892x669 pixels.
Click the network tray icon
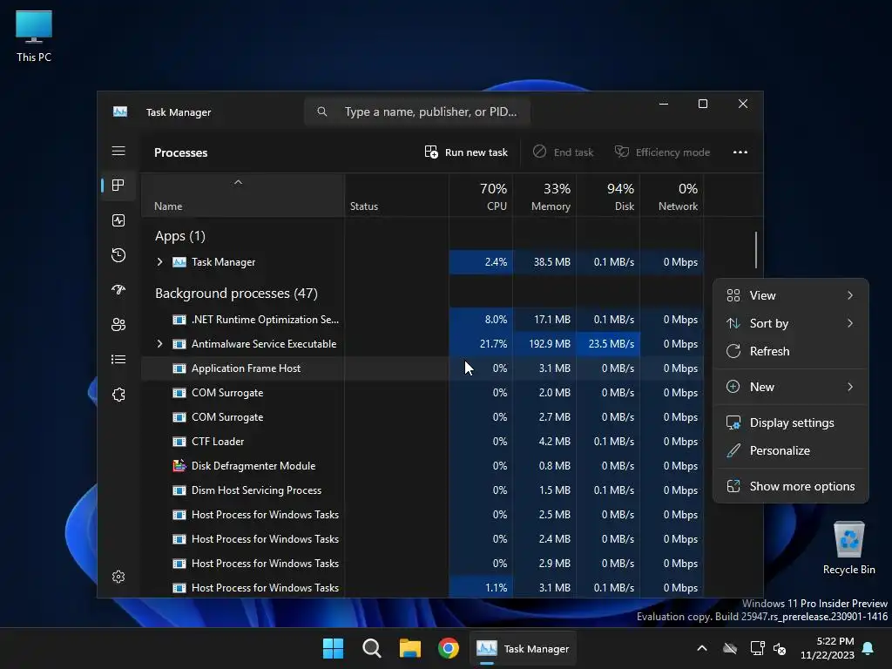pos(757,648)
